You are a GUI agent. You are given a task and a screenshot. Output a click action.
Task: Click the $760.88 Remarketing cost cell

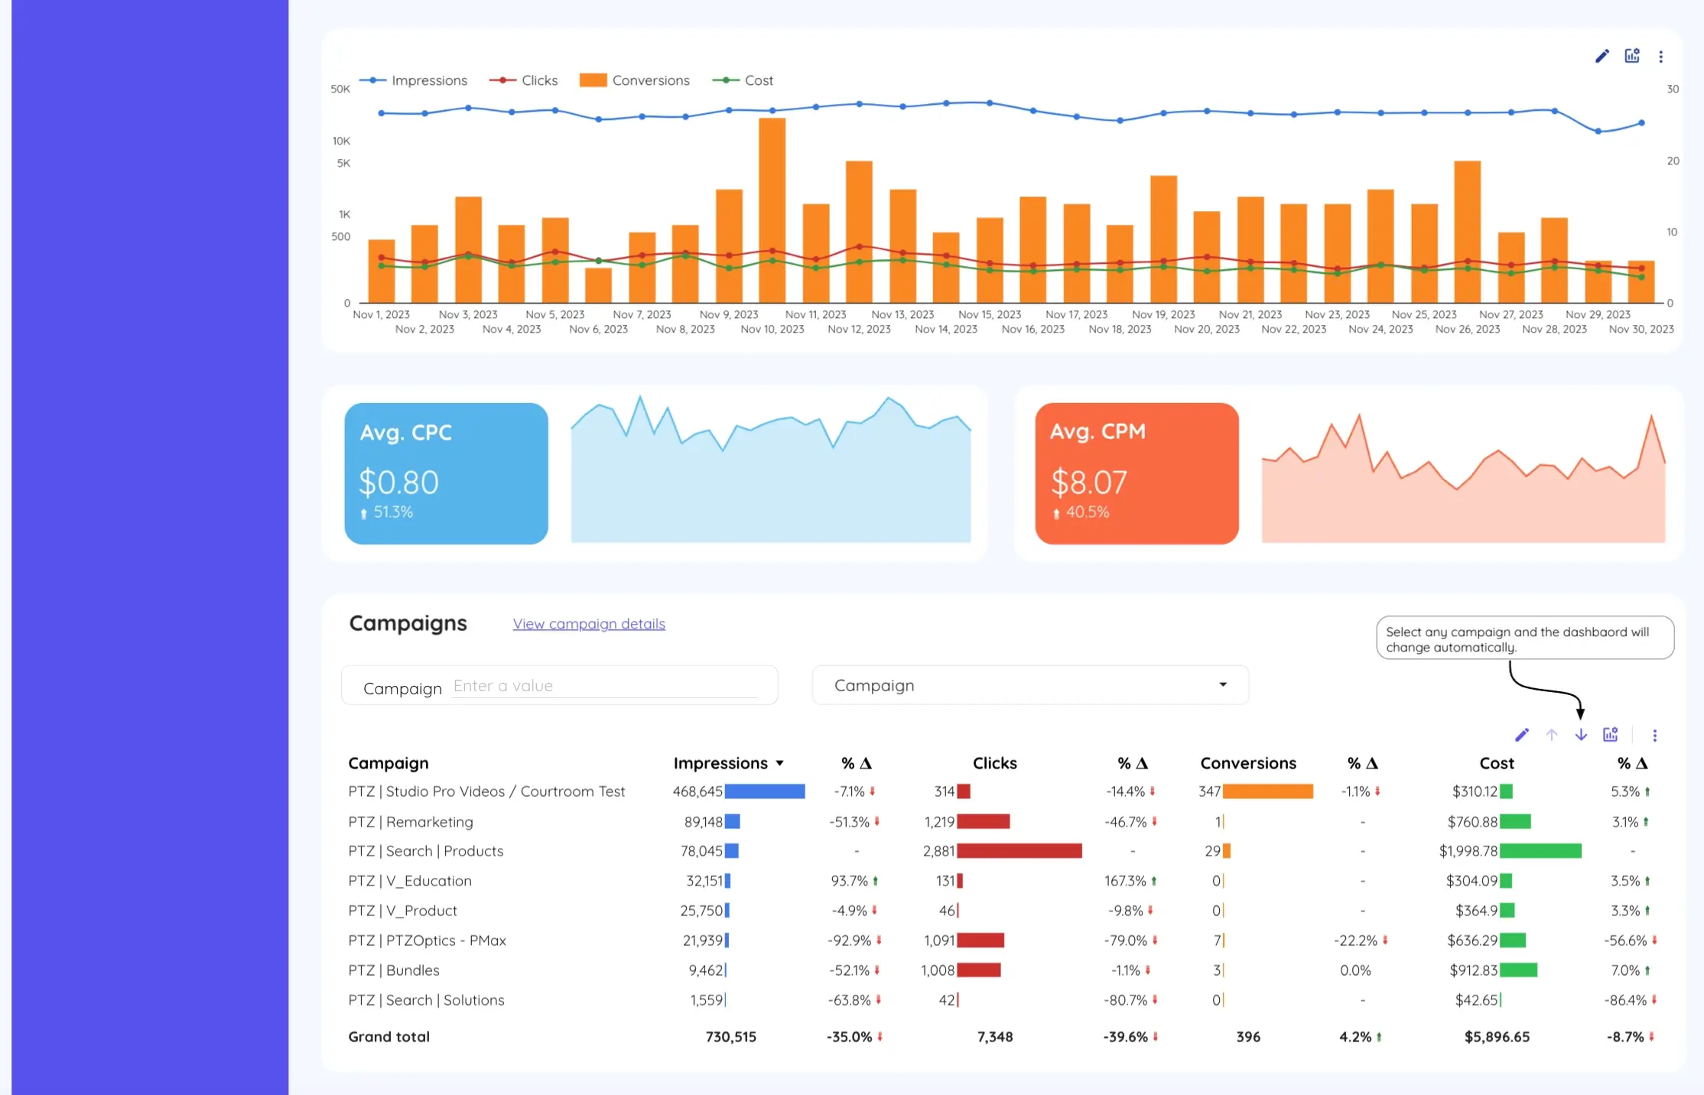tap(1472, 822)
